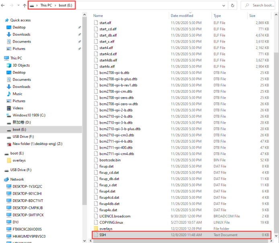Select the SSH text document
This screenshot has height=243, width=279.
point(181,235)
